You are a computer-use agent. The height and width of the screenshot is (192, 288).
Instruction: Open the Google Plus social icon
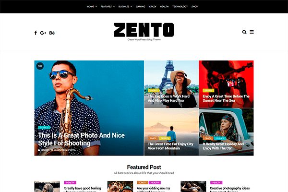tap(43, 33)
